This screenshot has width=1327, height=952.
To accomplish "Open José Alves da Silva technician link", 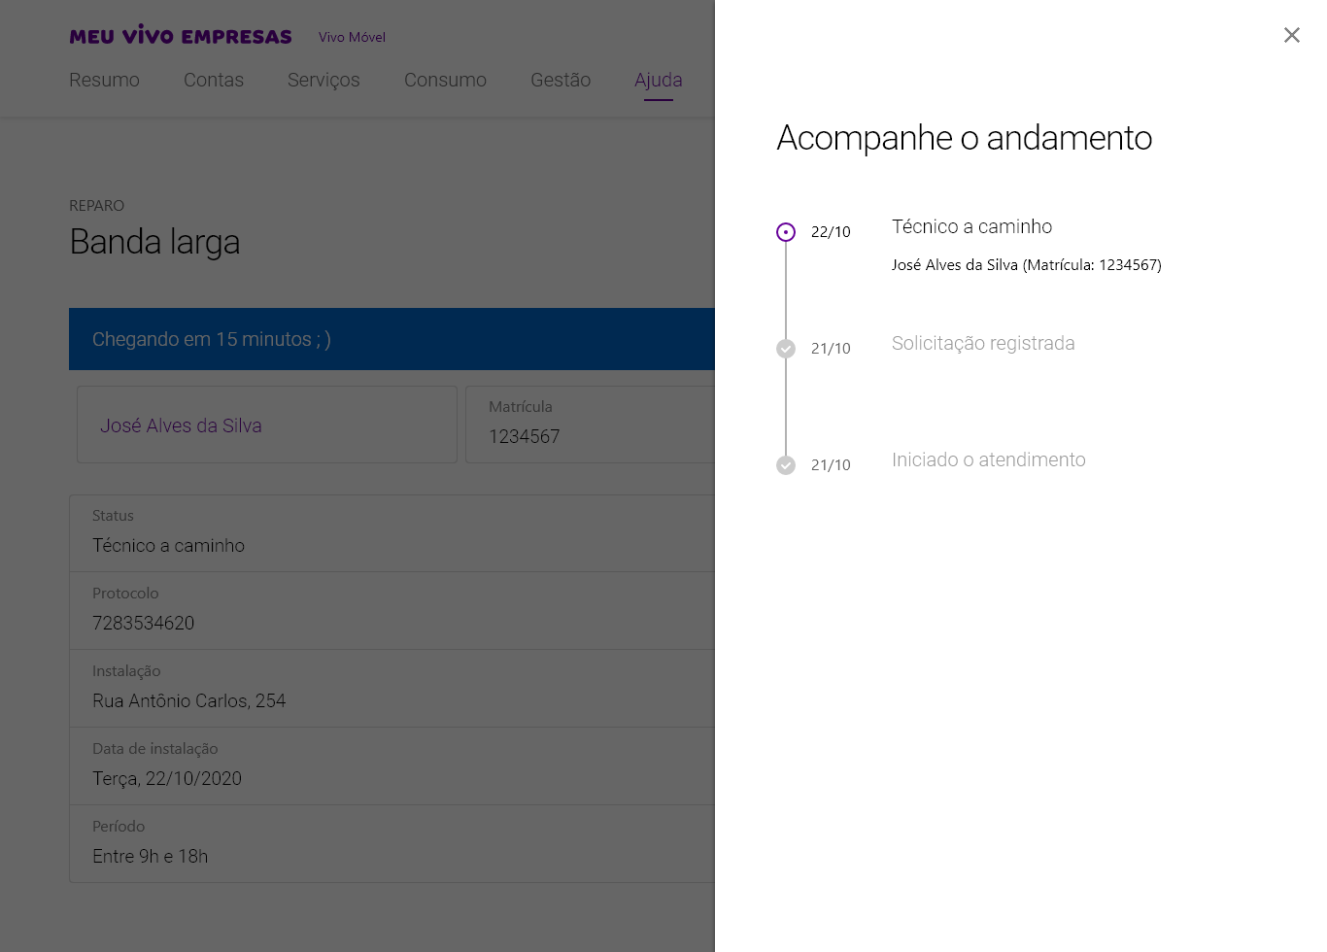I will [181, 425].
